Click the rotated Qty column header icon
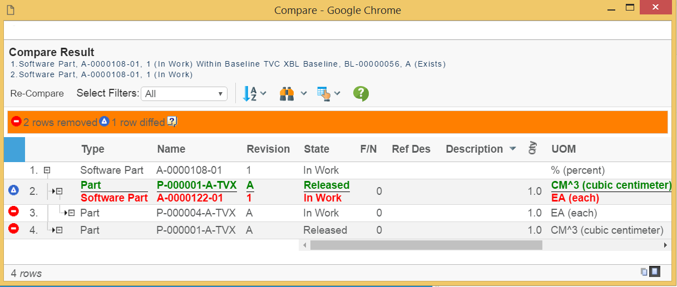677x287 pixels. pos(532,148)
